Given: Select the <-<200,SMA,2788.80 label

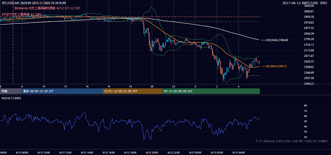Looking at the screenshot, I should click(x=275, y=40).
